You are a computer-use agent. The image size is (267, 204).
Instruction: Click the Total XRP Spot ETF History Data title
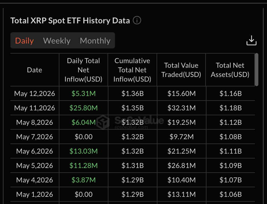click(70, 20)
